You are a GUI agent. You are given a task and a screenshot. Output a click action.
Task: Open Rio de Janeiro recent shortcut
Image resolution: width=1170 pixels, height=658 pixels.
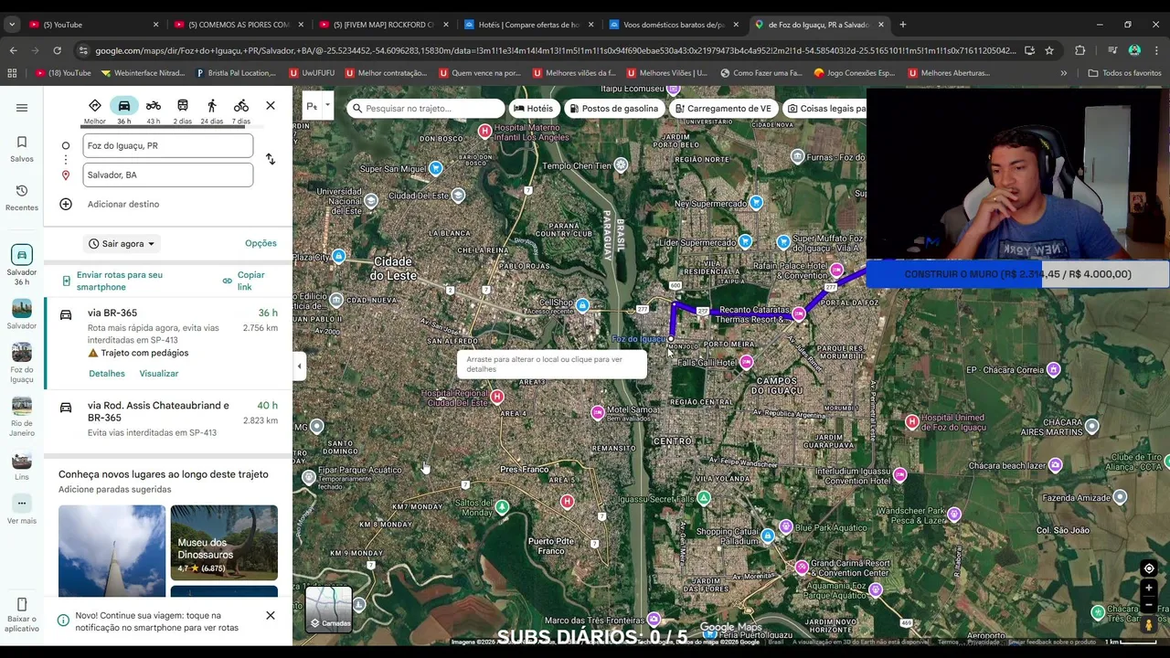(22, 417)
